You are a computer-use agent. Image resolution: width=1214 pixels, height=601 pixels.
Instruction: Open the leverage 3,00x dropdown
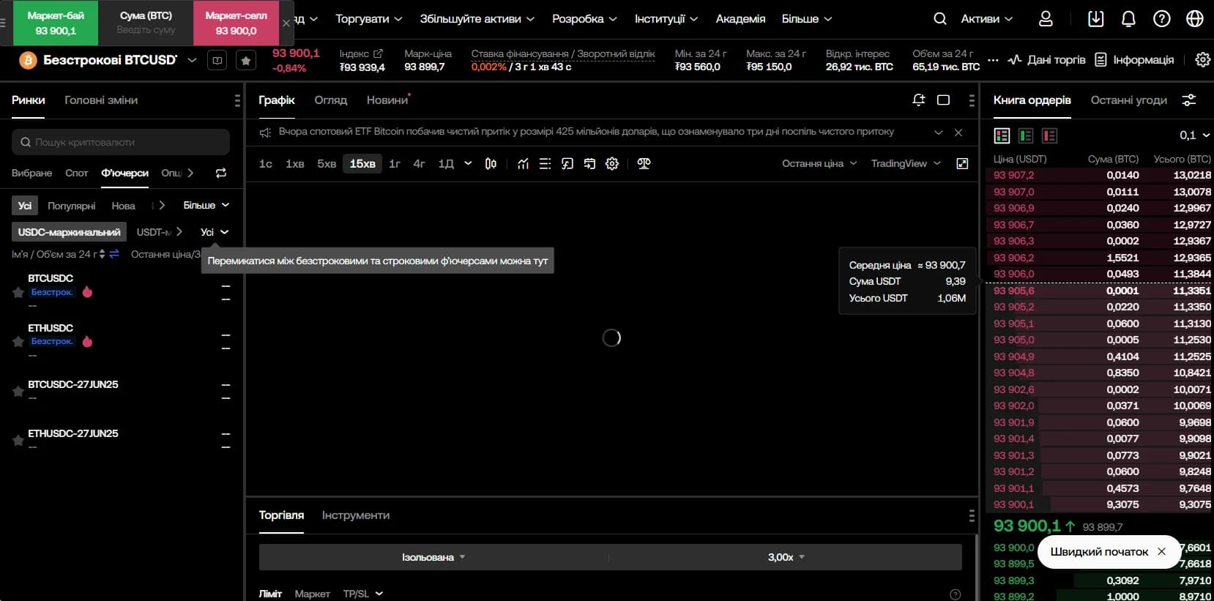click(786, 558)
